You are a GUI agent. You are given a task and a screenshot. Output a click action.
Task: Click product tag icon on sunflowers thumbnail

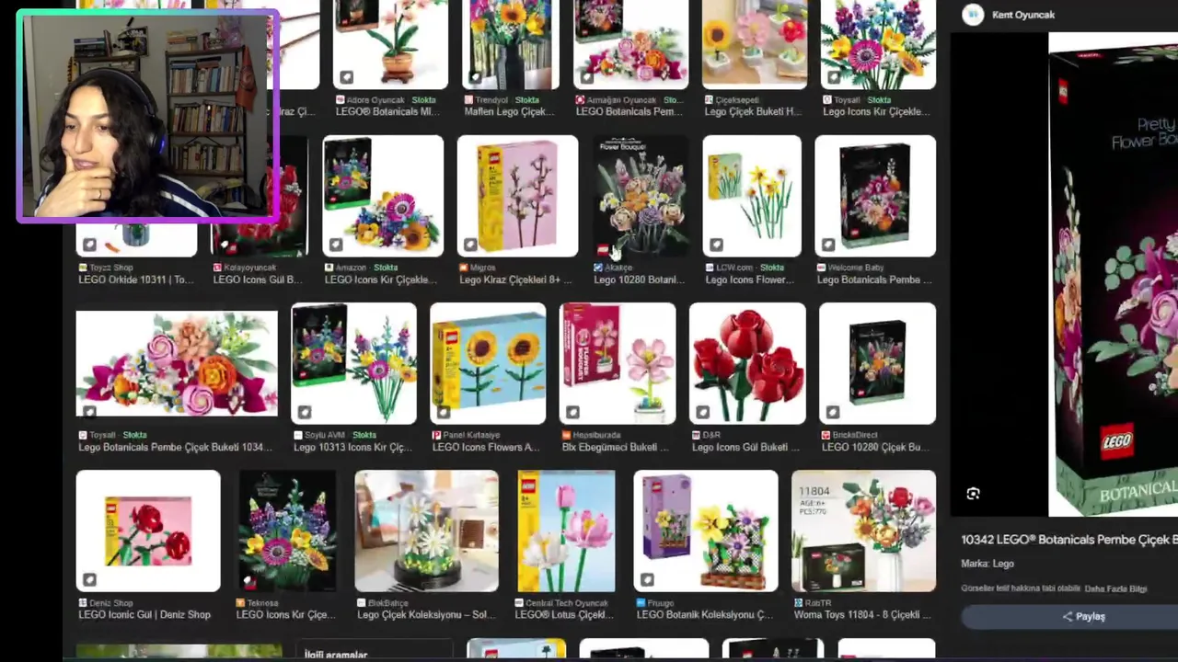pyautogui.click(x=444, y=412)
